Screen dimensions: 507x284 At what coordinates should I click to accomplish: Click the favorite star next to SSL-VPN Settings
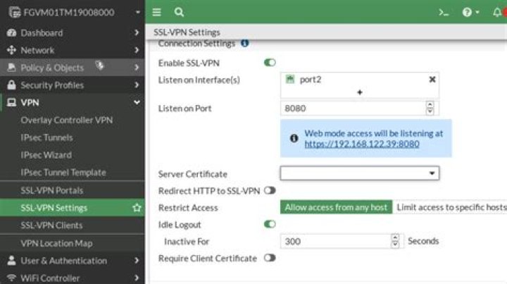137,208
